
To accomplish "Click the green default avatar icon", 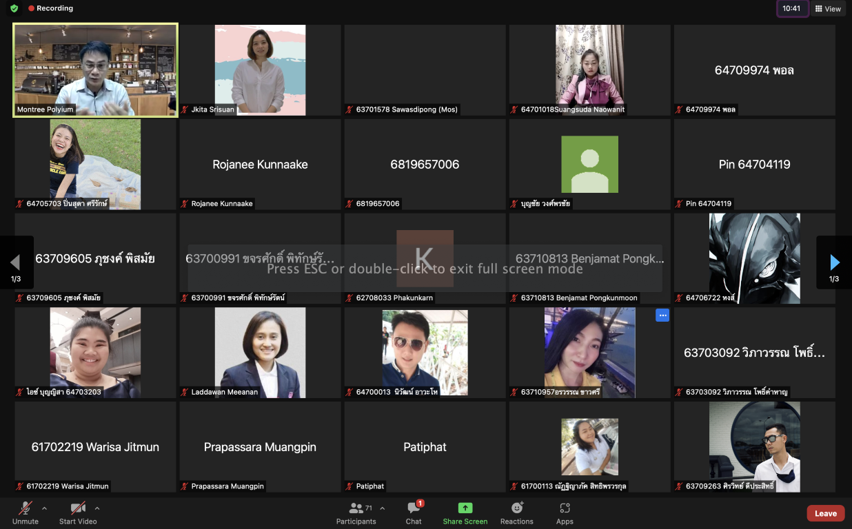I will (589, 164).
